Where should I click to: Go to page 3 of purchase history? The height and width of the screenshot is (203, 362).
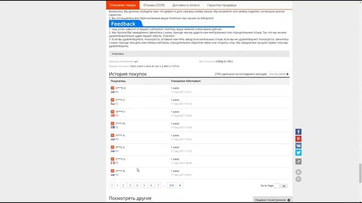130,186
